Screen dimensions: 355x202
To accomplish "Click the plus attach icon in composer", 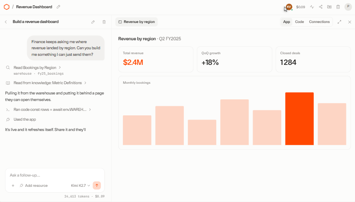I will 13,186.
